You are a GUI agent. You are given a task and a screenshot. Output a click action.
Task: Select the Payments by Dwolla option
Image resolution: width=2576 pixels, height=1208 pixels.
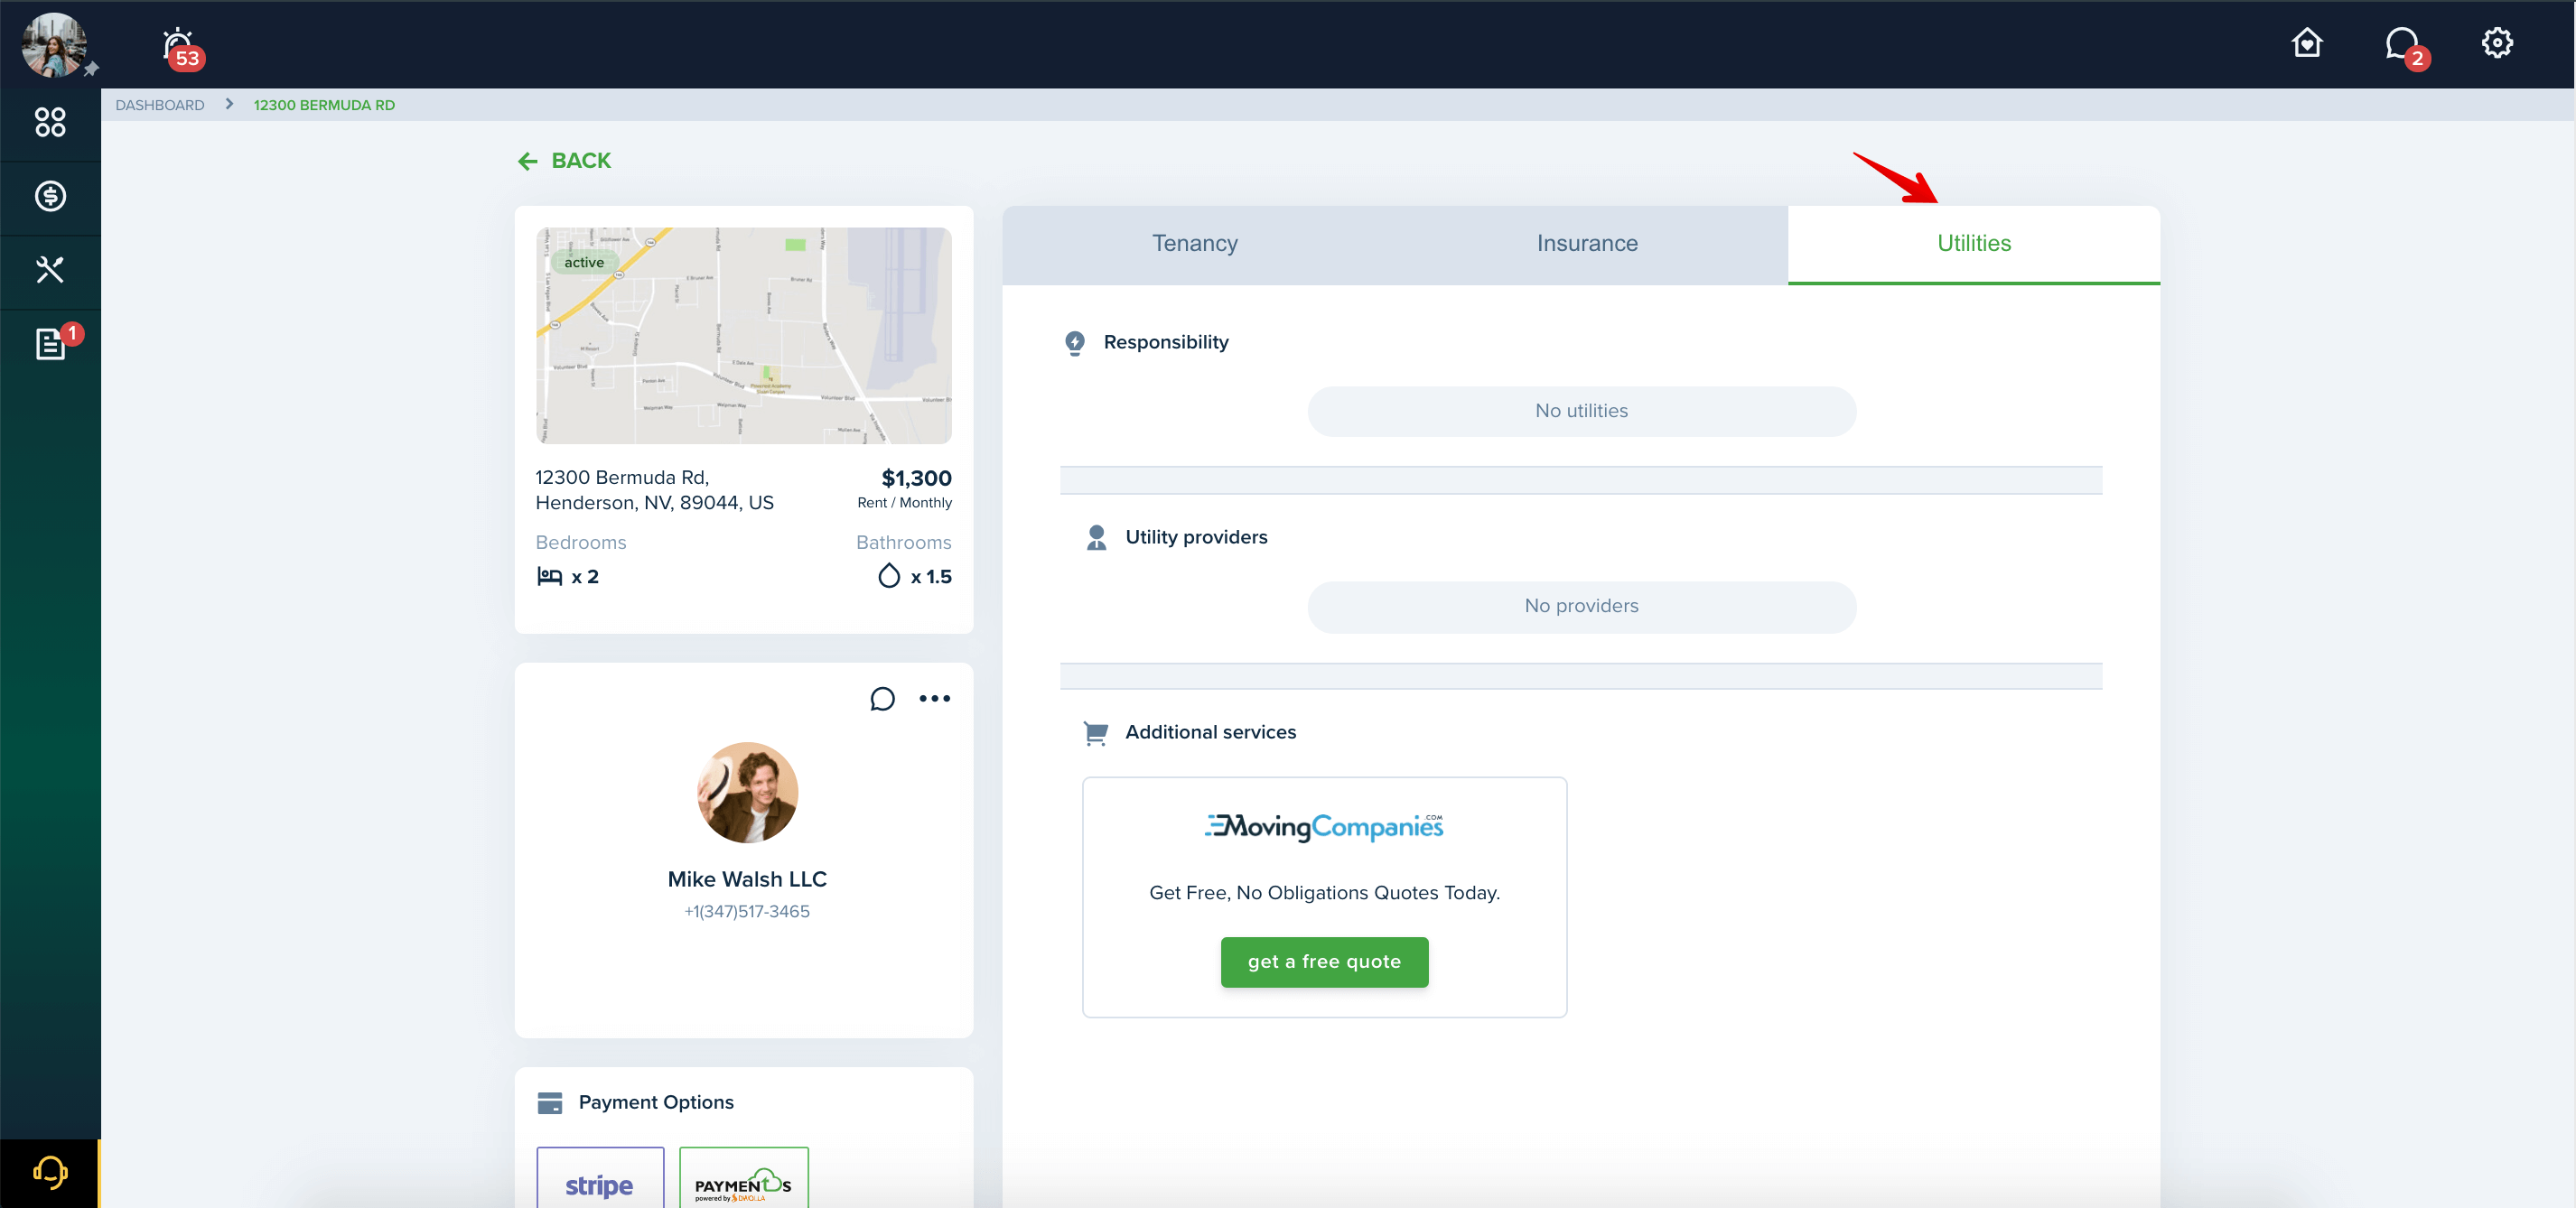click(x=743, y=1179)
